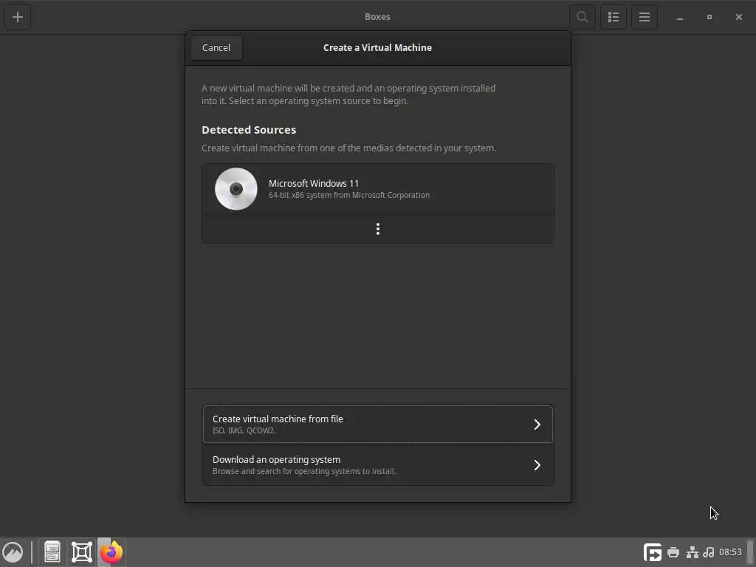Click the Create a Virtual Machine title
This screenshot has width=756, height=567.
click(x=377, y=48)
